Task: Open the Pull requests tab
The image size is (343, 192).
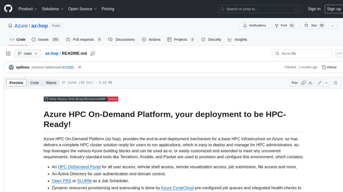Action: 84,39
